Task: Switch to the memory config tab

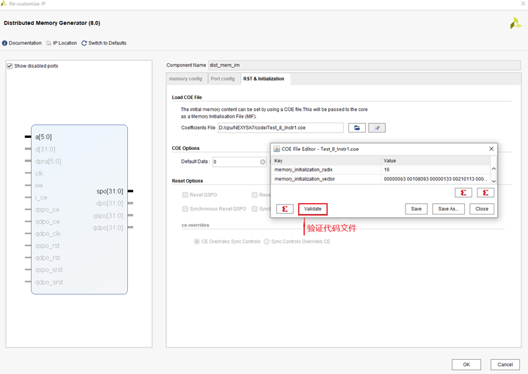Action: click(x=186, y=79)
